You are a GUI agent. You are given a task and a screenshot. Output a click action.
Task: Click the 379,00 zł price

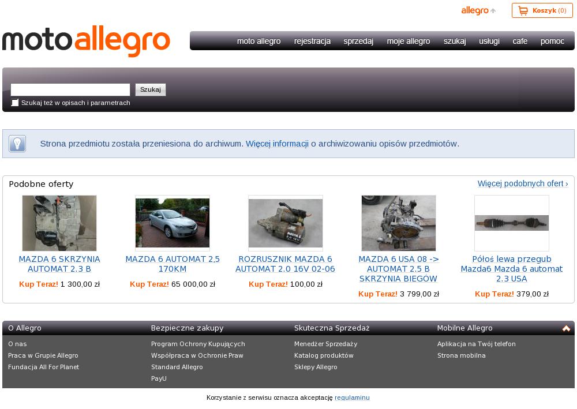click(533, 294)
